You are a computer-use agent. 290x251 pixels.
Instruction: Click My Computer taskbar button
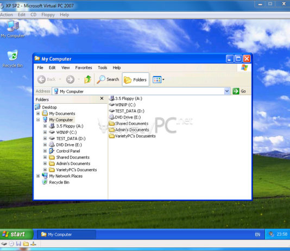(x=66, y=234)
